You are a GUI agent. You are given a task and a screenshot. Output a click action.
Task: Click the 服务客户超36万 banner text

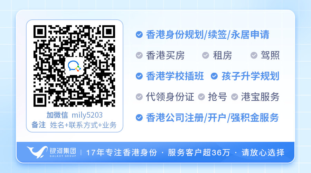point(199,153)
